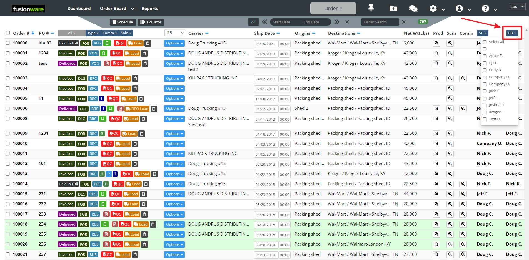Open the rows per page dropdown showing 25
This screenshot has width=529, height=260.
click(175, 33)
